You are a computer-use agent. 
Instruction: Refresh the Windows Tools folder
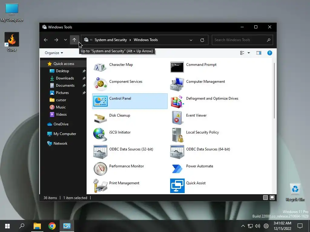click(202, 40)
